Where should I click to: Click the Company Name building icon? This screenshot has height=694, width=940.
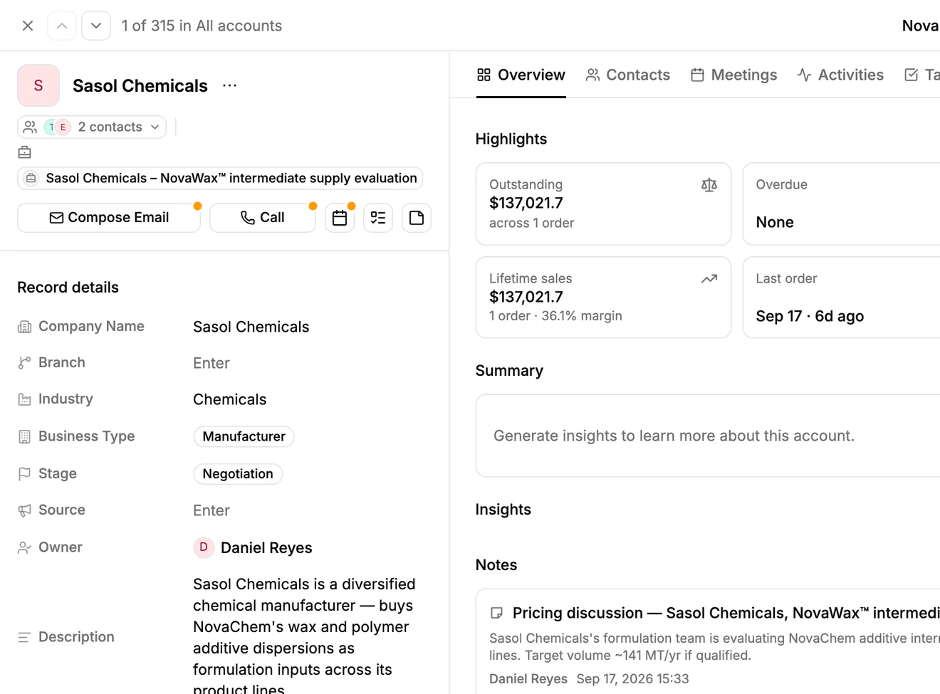coord(24,327)
